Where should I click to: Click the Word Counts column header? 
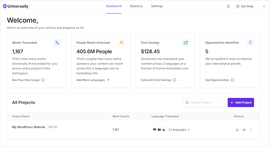[x=121, y=116]
